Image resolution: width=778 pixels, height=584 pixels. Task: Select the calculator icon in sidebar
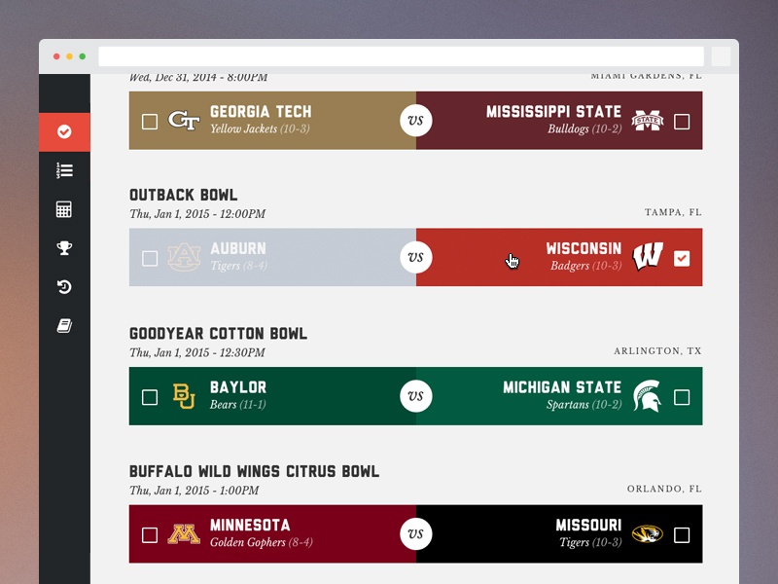[x=64, y=209]
